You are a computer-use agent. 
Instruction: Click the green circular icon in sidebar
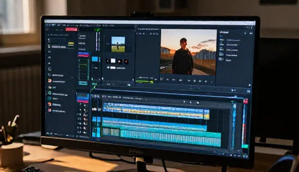(x=50, y=93)
